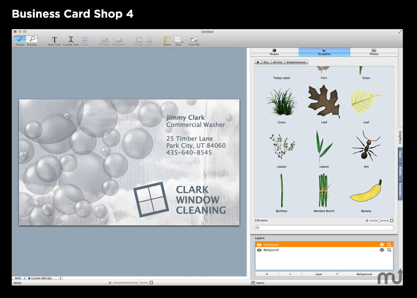Switch to the Shapes tab
This screenshot has width=417, height=298.
(x=274, y=52)
